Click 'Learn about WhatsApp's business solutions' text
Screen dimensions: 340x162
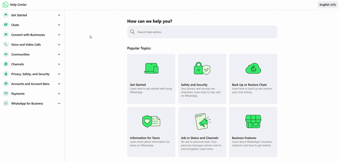pos(252,144)
